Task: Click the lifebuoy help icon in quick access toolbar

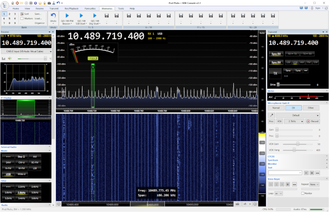Action: pos(17,3)
